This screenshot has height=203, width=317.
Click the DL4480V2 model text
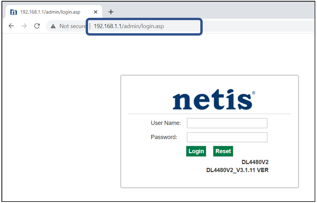255,162
